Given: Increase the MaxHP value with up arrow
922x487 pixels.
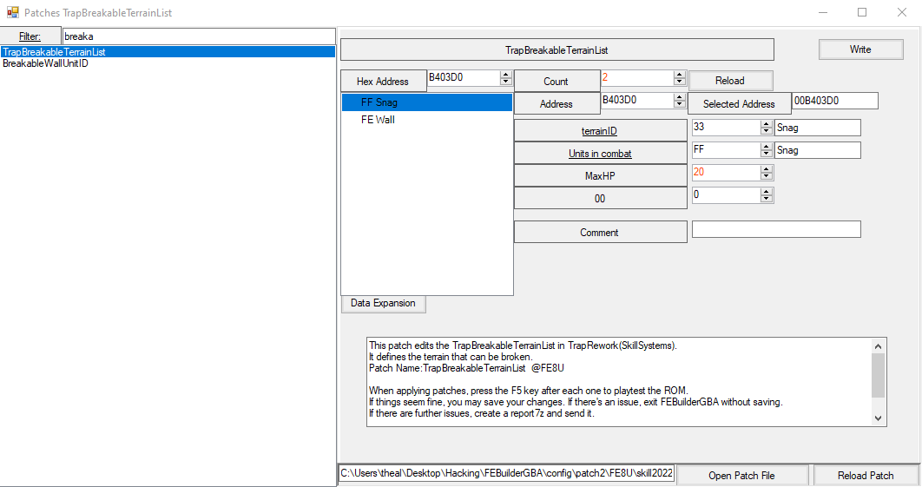Looking at the screenshot, I should [x=766, y=168].
